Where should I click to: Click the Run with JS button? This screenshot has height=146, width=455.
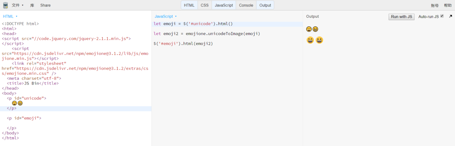click(402, 17)
